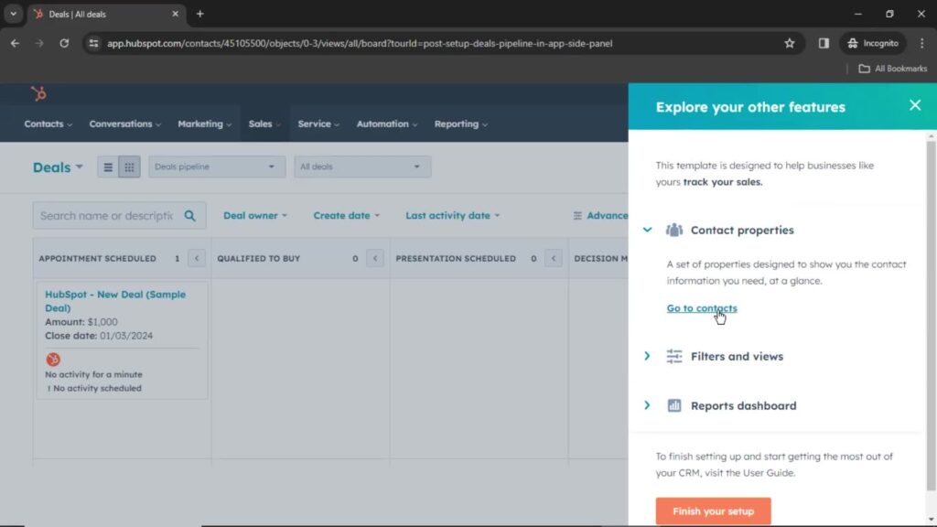Click the Reports dashboard chart icon
This screenshot has height=527, width=937.
click(674, 405)
